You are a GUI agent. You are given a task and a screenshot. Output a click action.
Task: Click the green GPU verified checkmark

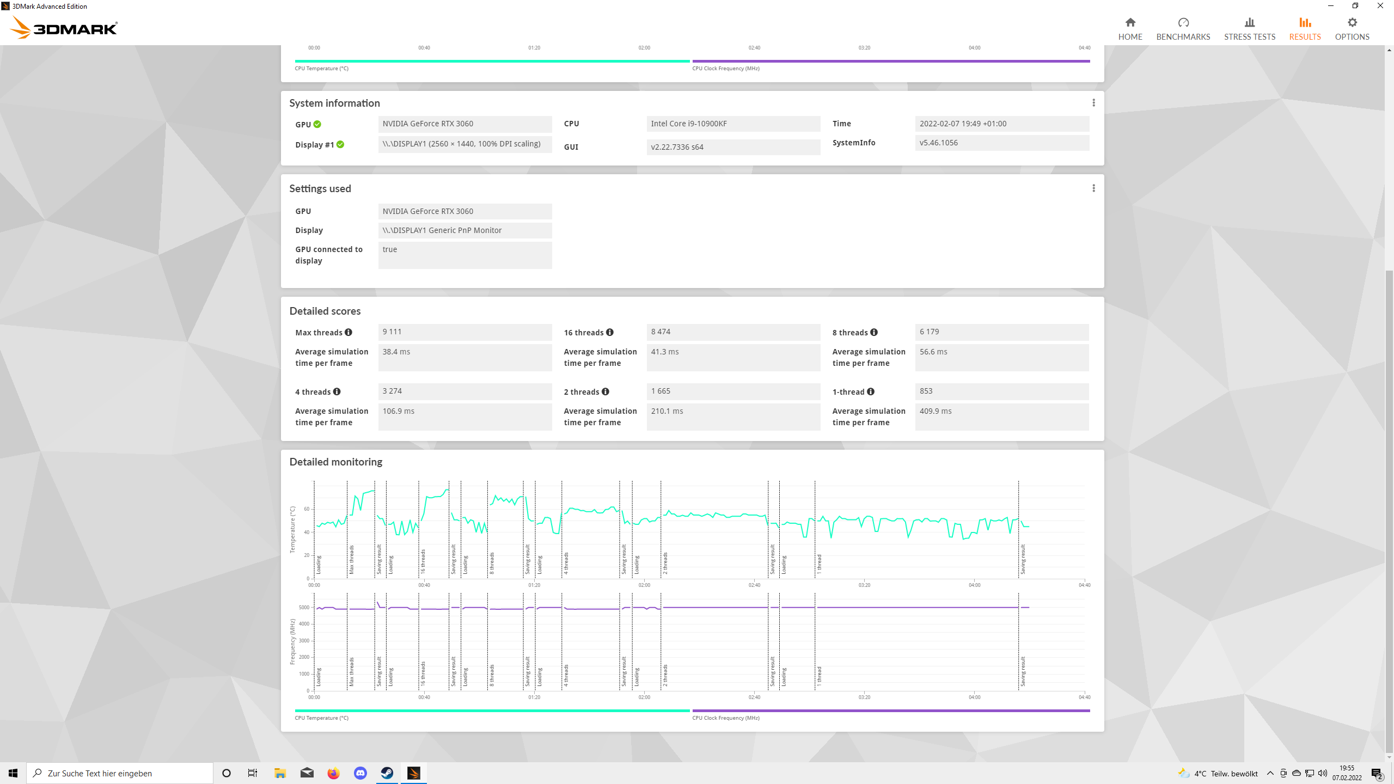[x=317, y=124]
